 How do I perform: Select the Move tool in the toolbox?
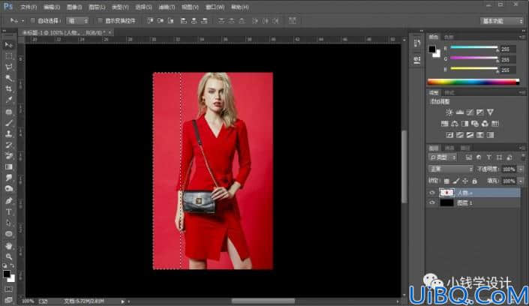pos(9,45)
